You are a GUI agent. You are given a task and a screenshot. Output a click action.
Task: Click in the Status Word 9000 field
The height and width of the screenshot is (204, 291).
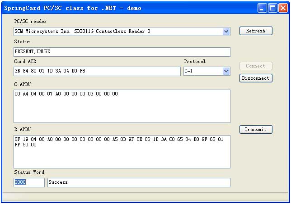click(29, 182)
